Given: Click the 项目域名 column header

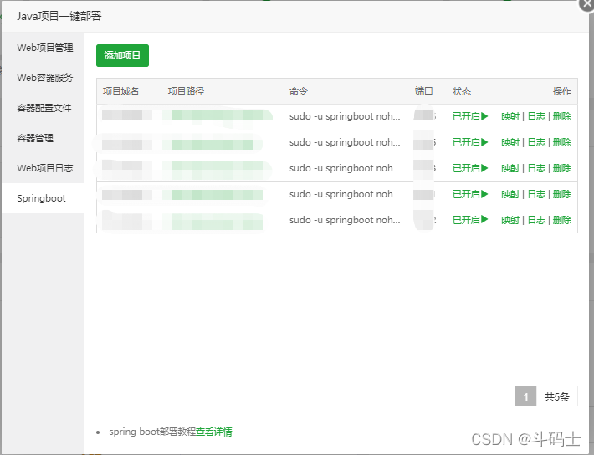Looking at the screenshot, I should click(x=120, y=91).
